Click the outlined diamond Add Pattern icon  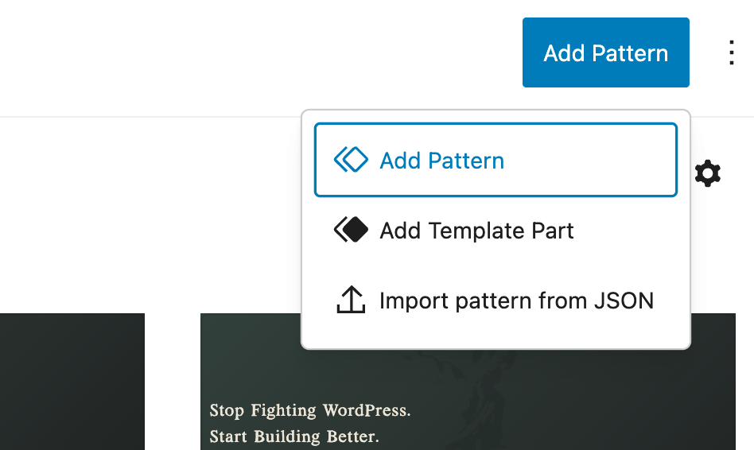click(351, 160)
